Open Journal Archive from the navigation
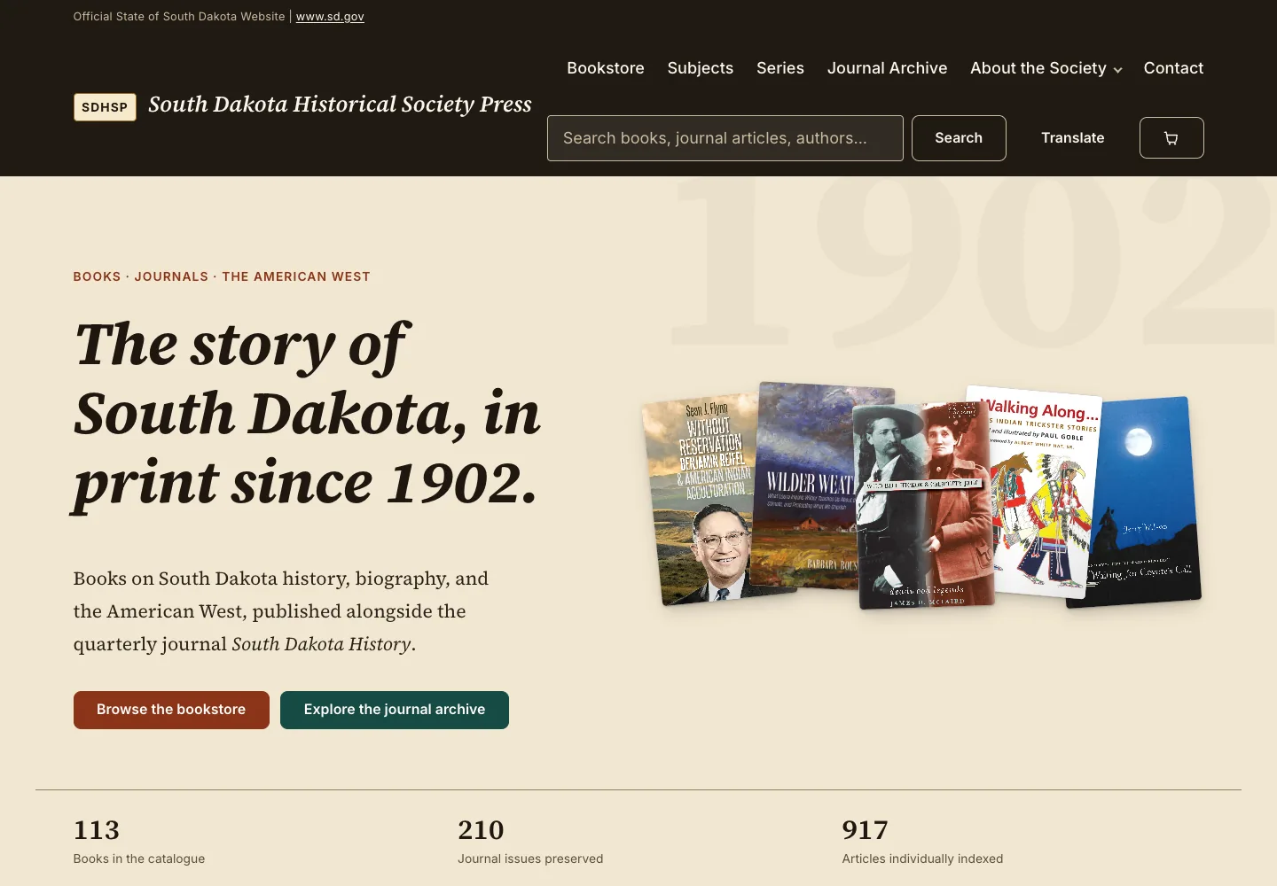Image resolution: width=1277 pixels, height=886 pixels. pyautogui.click(x=887, y=68)
